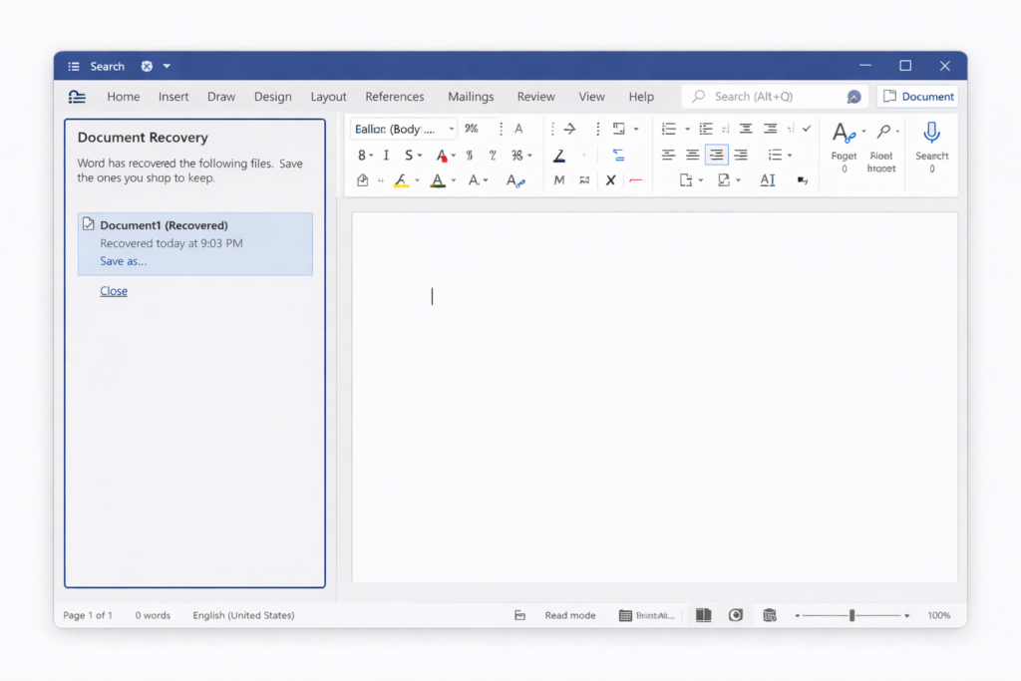Open the font name combo box
This screenshot has height=681, width=1021.
point(404,129)
